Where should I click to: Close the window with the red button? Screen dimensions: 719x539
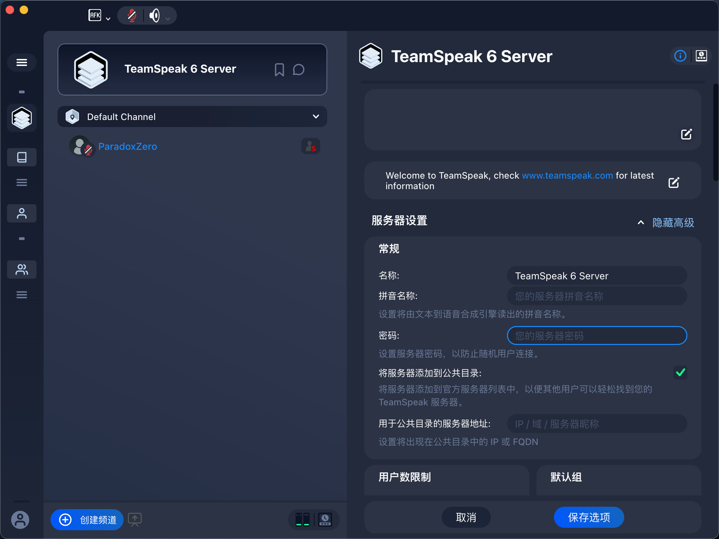(x=10, y=10)
